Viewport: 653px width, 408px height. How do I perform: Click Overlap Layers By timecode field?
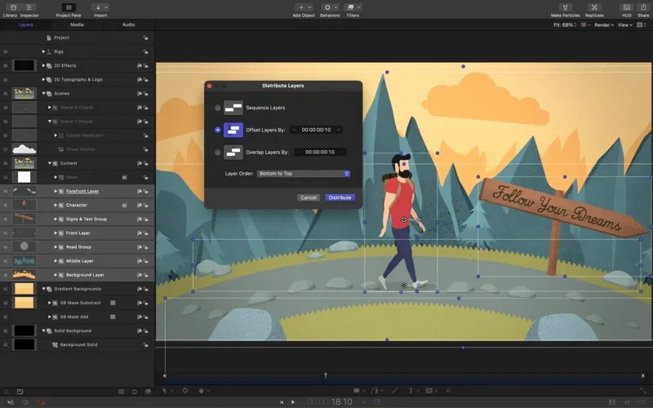[320, 153]
